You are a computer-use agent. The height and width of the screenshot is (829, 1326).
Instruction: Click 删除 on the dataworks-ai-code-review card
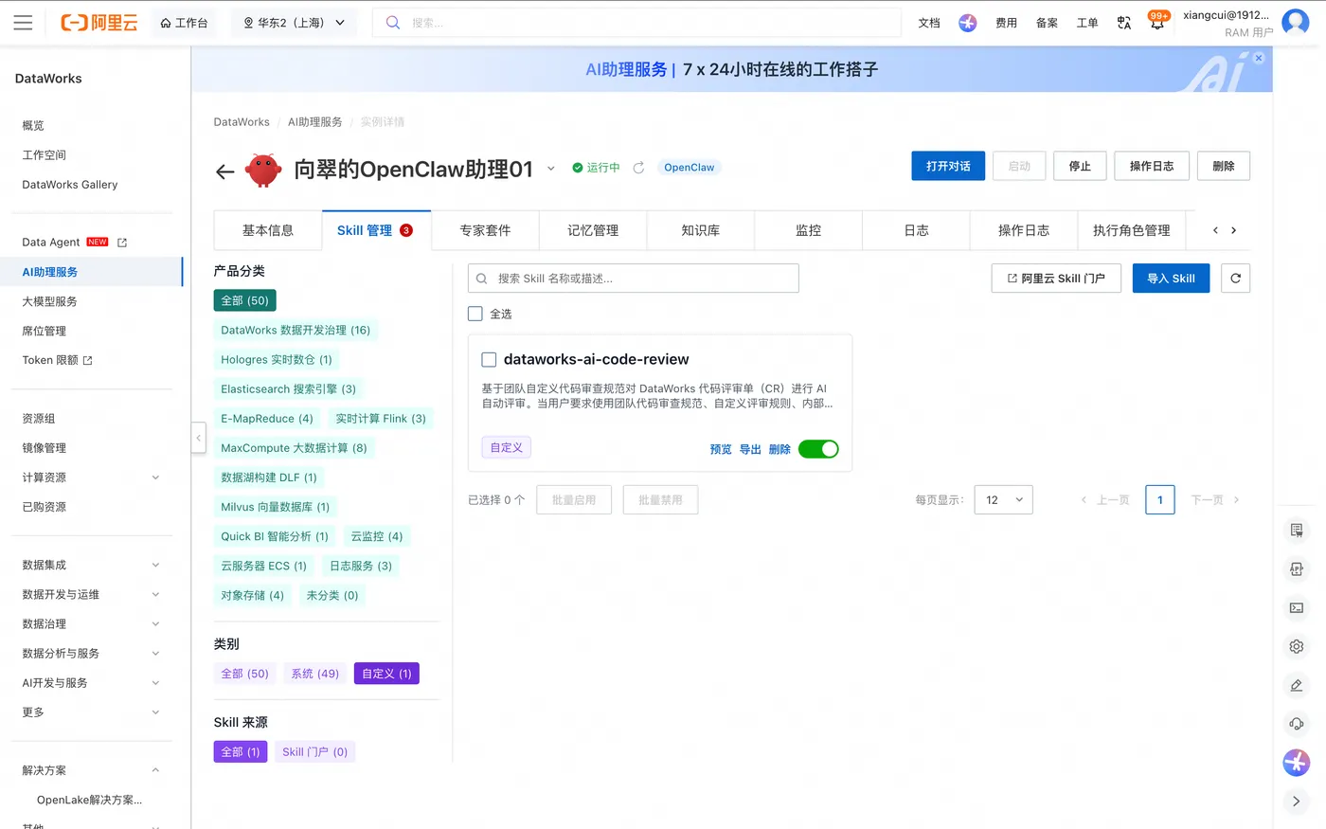[779, 449]
